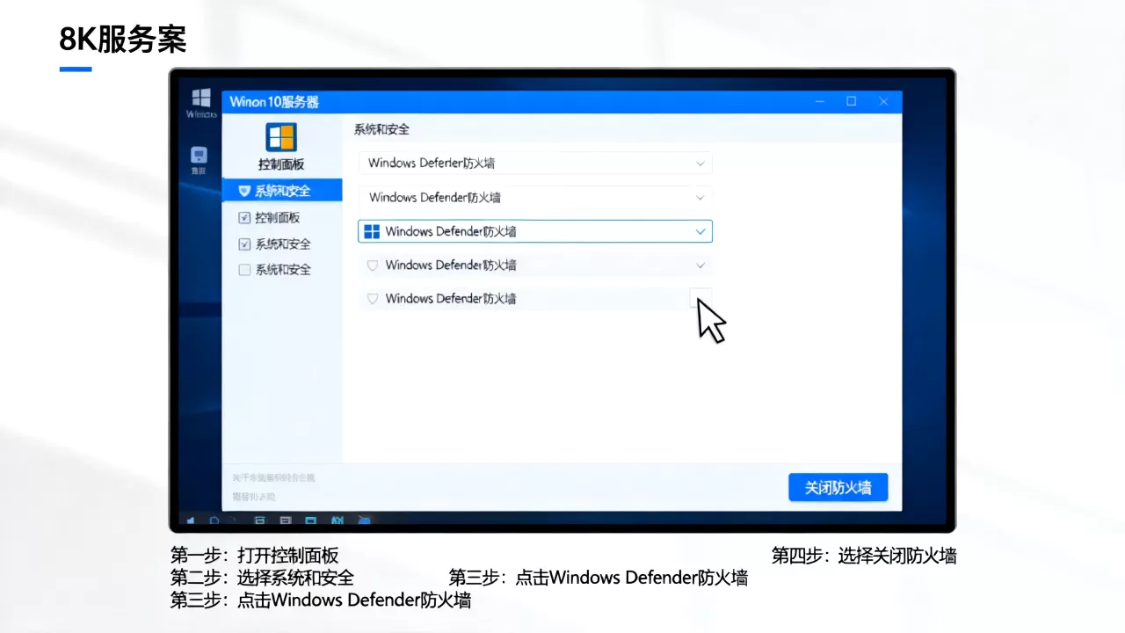Maximize the Winon10服务器 window
The width and height of the screenshot is (1125, 633).
(x=852, y=102)
